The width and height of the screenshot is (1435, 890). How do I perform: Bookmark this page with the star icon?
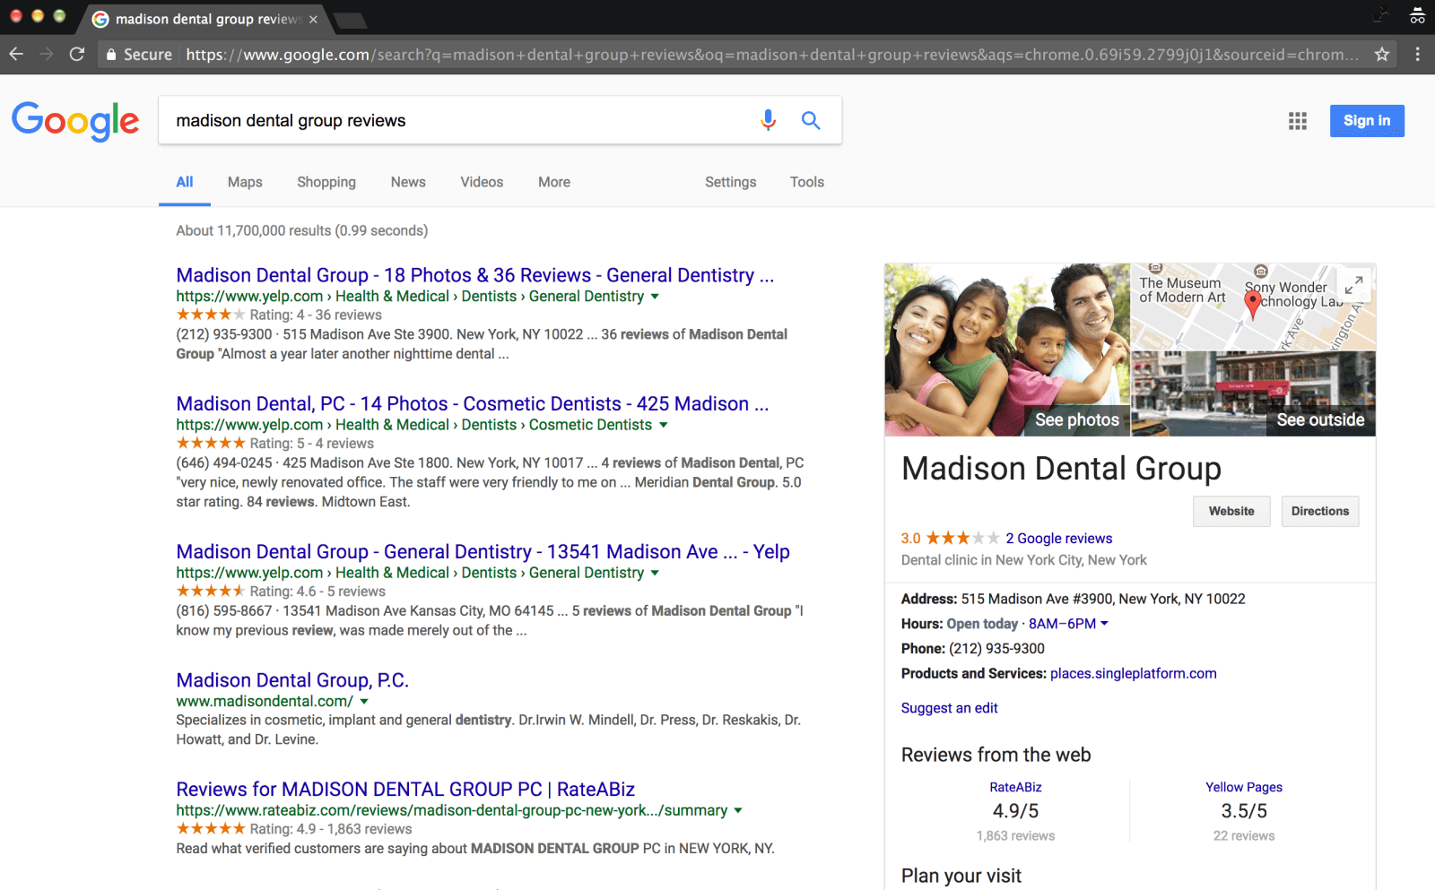(x=1382, y=55)
